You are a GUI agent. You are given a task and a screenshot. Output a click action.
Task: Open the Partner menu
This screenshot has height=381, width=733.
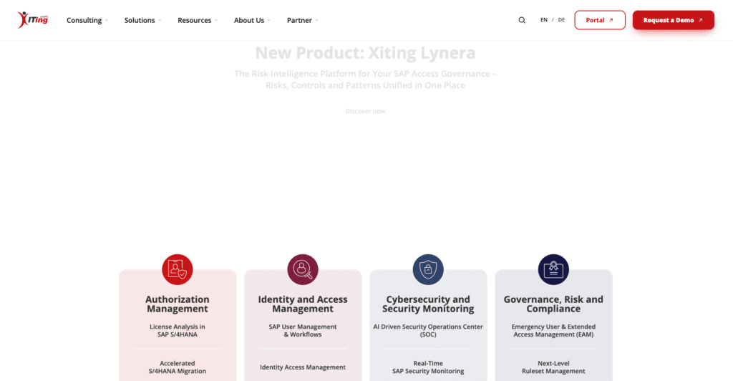[x=299, y=20]
